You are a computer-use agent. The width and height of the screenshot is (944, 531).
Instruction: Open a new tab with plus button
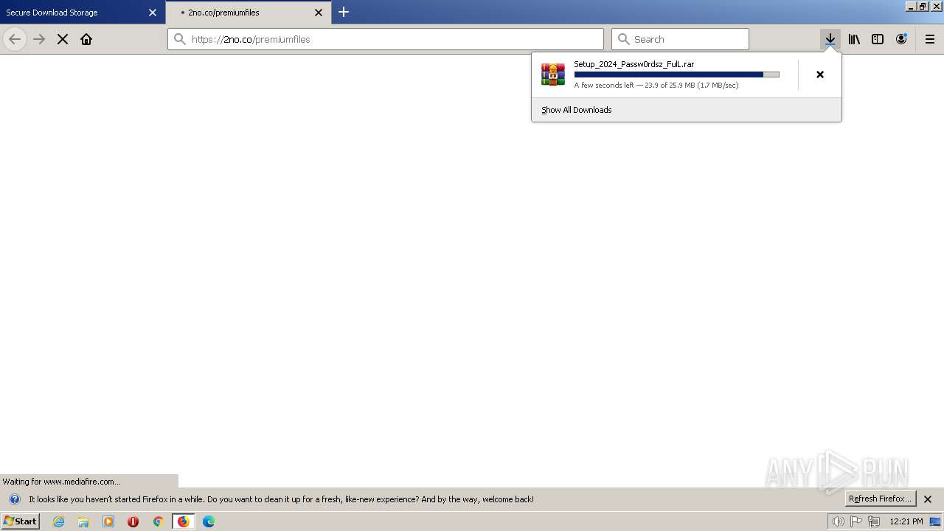click(344, 12)
